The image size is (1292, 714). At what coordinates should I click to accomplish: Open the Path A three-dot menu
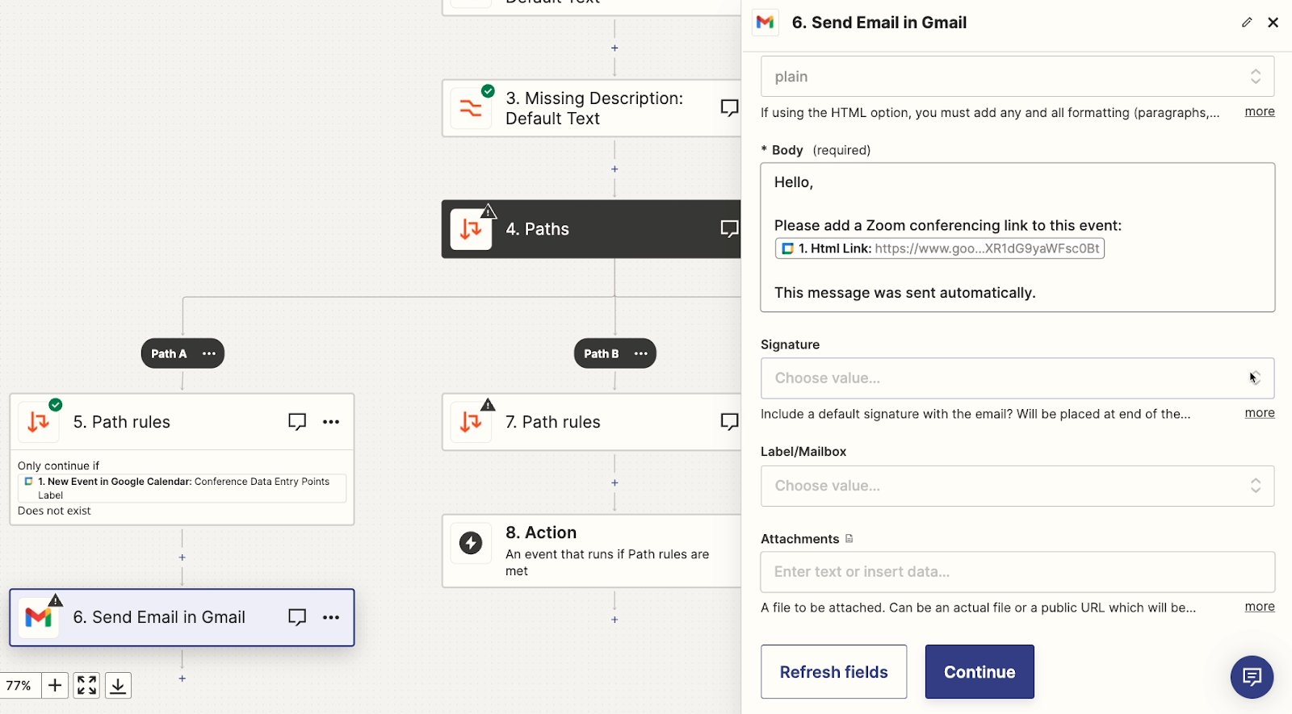click(209, 353)
